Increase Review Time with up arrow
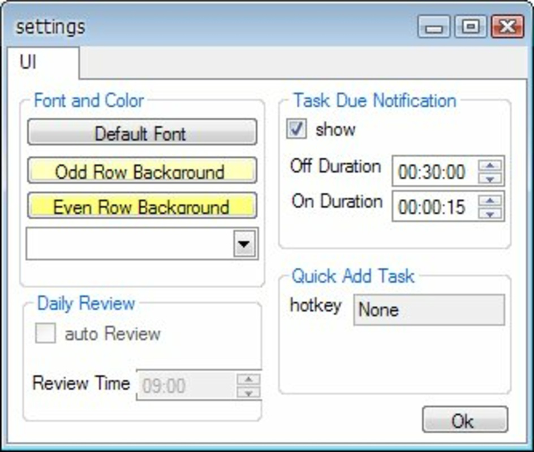This screenshot has height=452, width=534. (248, 379)
